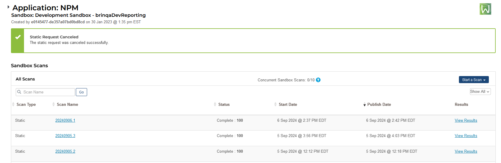Viewport: 501px width, 163px height.
Task: View Results for scan 20240905.2
Action: coord(466,151)
